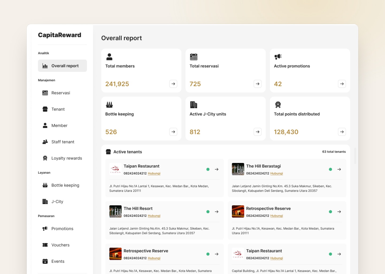
Task: Click the bottles icon in Bottle keeping card
Action: click(x=109, y=105)
